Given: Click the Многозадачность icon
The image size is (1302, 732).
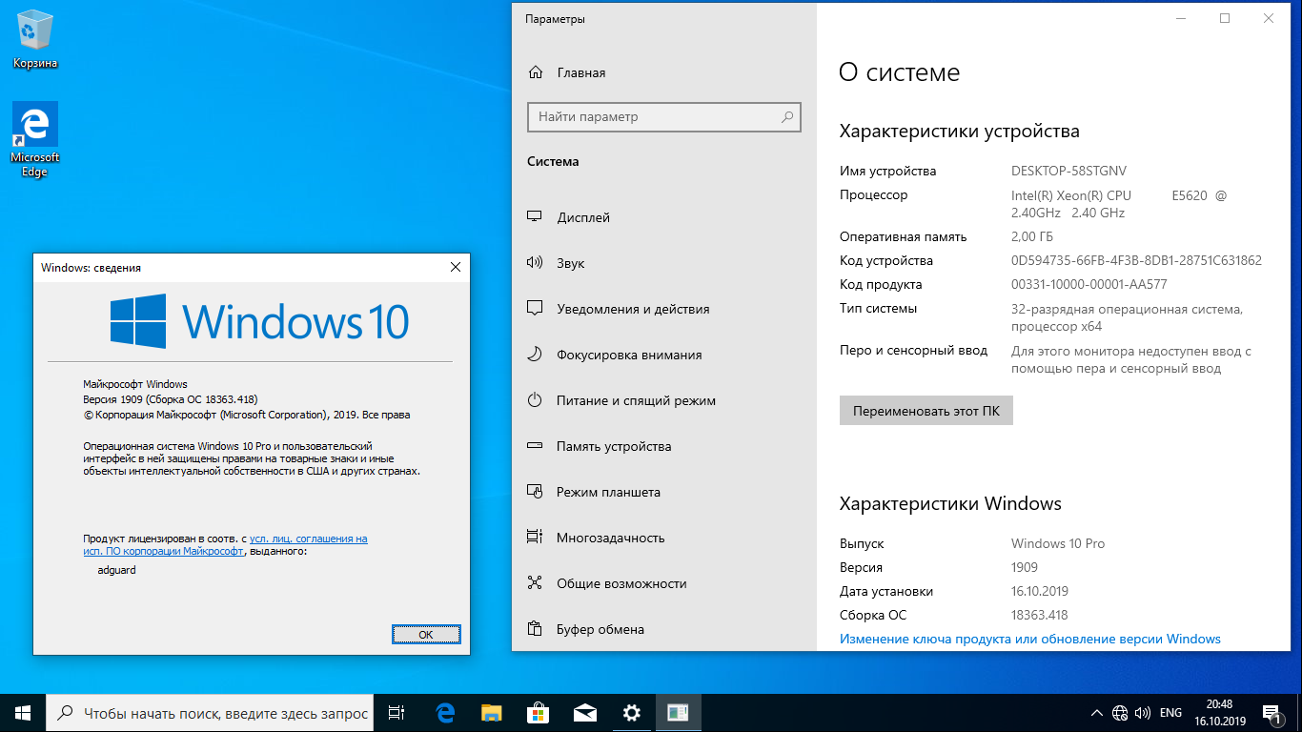Looking at the screenshot, I should pyautogui.click(x=535, y=538).
